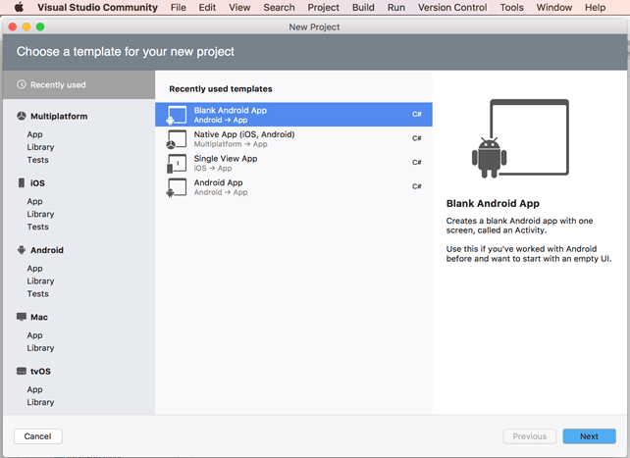630x458 pixels.
Task: Open the Edit menu
Action: [207, 7]
